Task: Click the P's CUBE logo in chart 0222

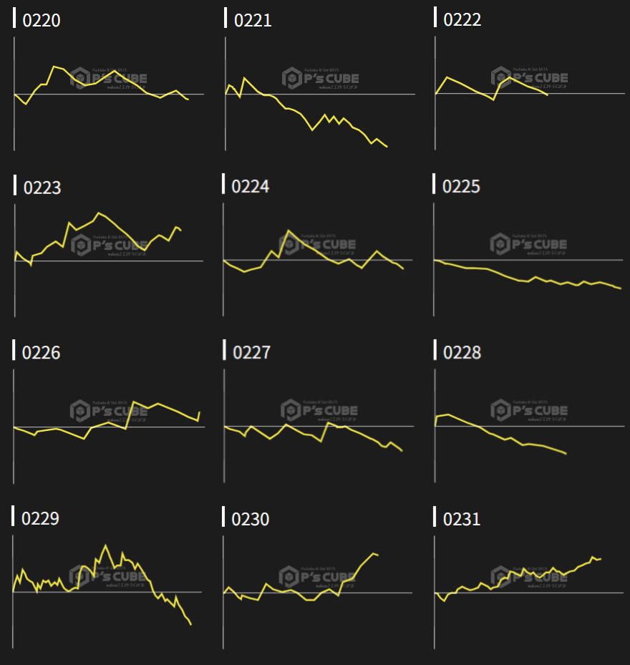Action: click(x=530, y=77)
